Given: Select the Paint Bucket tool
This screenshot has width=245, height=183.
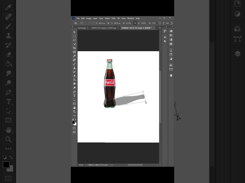Looking at the screenshot, I should tap(74, 80).
